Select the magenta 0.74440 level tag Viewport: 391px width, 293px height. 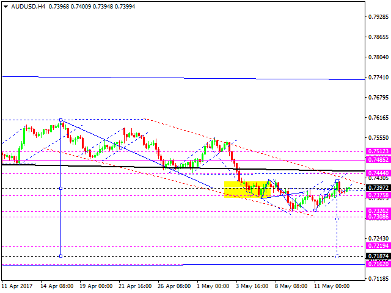coord(378,173)
